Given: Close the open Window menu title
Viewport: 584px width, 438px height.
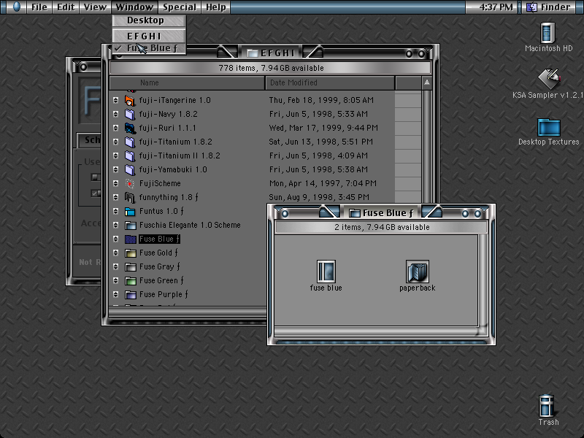Looking at the screenshot, I should coord(134,7).
